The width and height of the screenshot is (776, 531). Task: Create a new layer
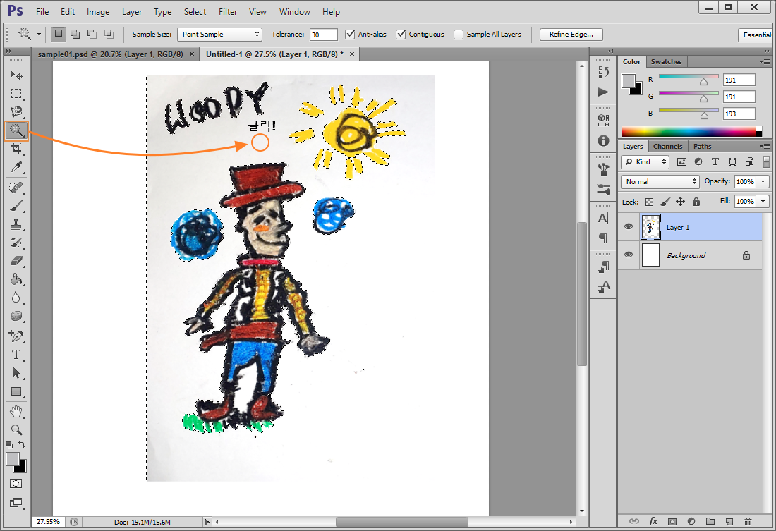pos(729,521)
